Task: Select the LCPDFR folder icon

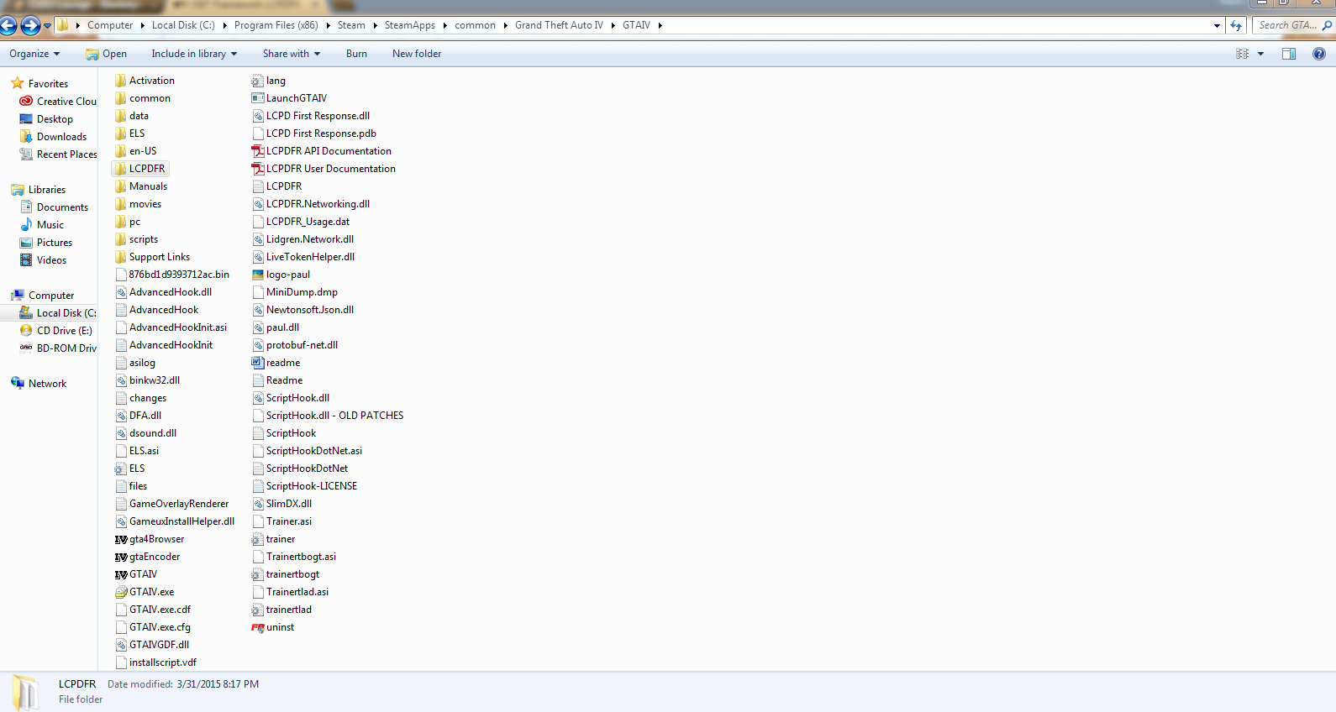Action: click(x=121, y=169)
